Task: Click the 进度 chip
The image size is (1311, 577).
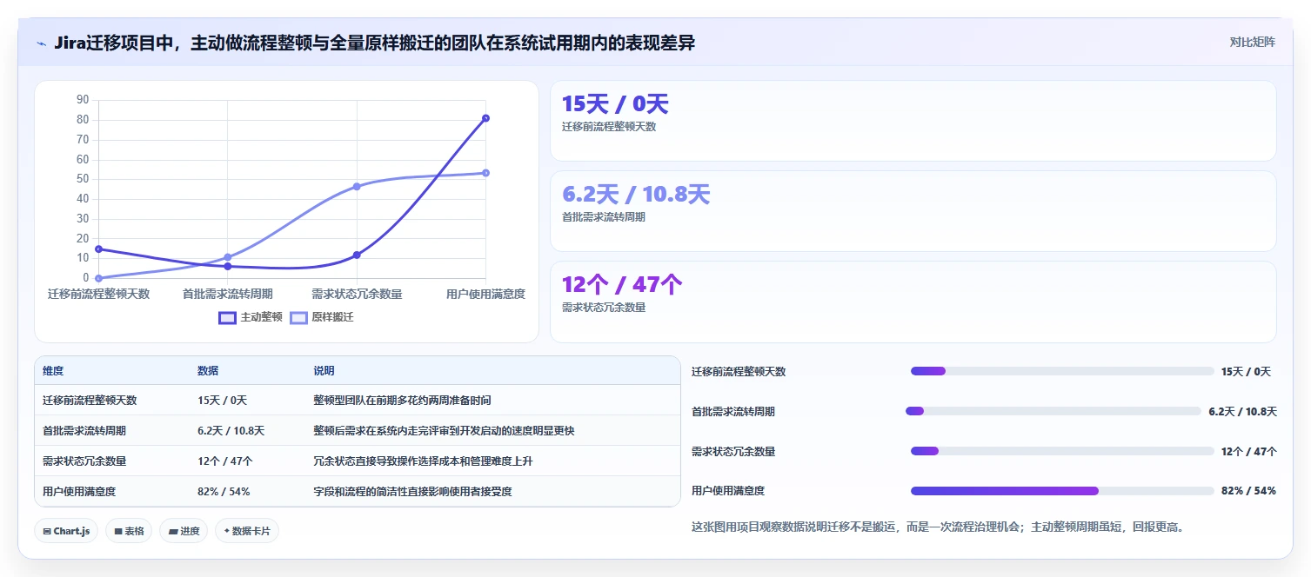Action: 184,531
